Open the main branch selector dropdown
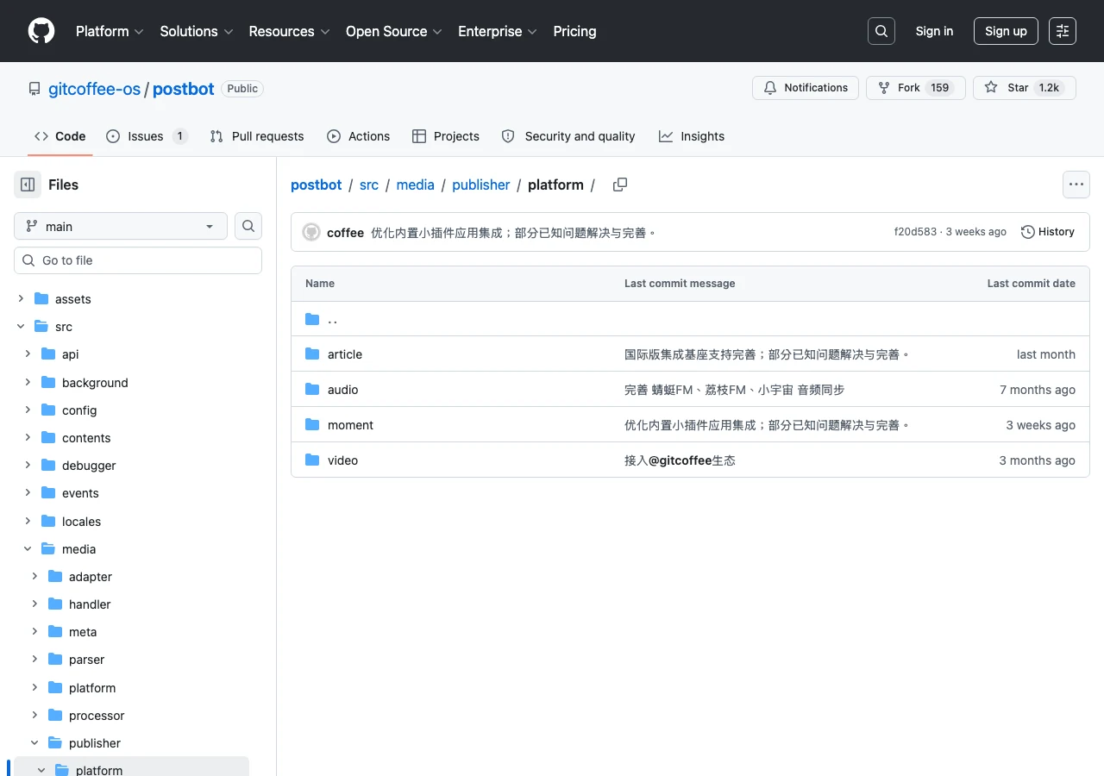Viewport: 1104px width, 776px height. pos(121,226)
